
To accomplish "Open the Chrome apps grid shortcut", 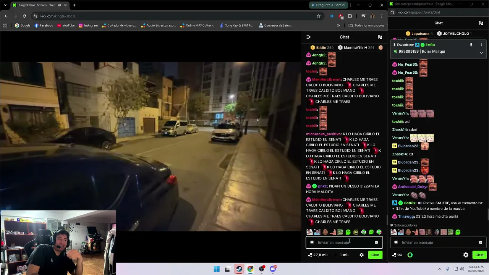I will click(x=5, y=26).
